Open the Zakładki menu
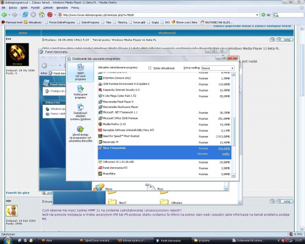 [x=48, y=8]
